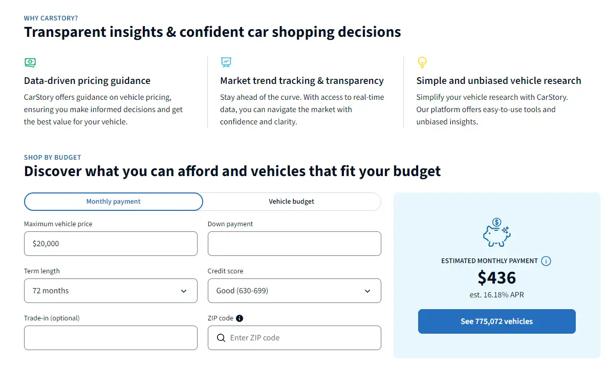Viewport: 607px width, 368px height.
Task: Click the ZIP code info icon
Action: tap(240, 318)
